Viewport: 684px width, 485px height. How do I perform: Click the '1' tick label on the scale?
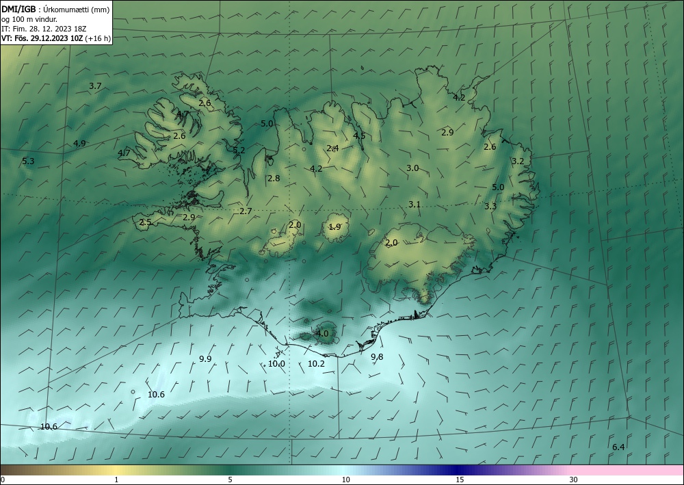116,480
